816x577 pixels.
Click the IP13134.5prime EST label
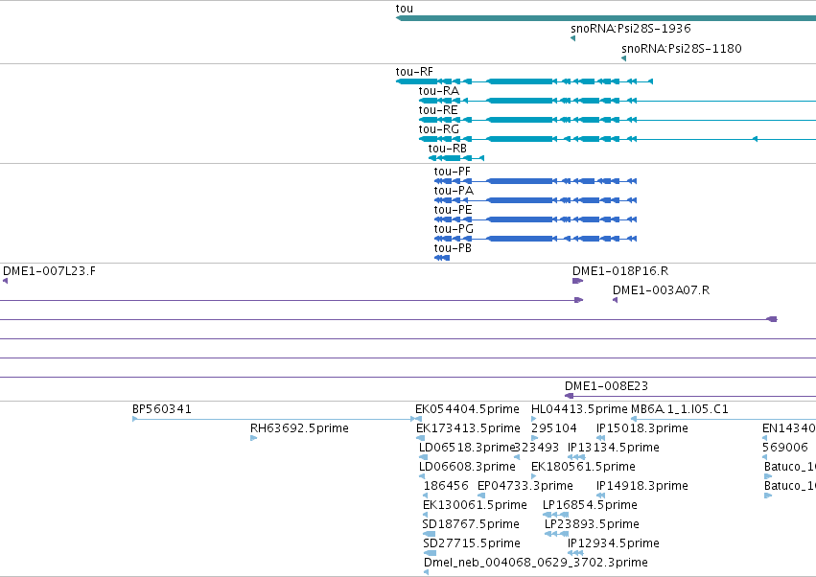[x=613, y=448]
